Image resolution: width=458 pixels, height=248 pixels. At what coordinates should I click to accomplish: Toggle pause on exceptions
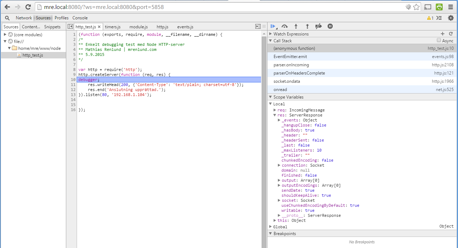pyautogui.click(x=330, y=26)
